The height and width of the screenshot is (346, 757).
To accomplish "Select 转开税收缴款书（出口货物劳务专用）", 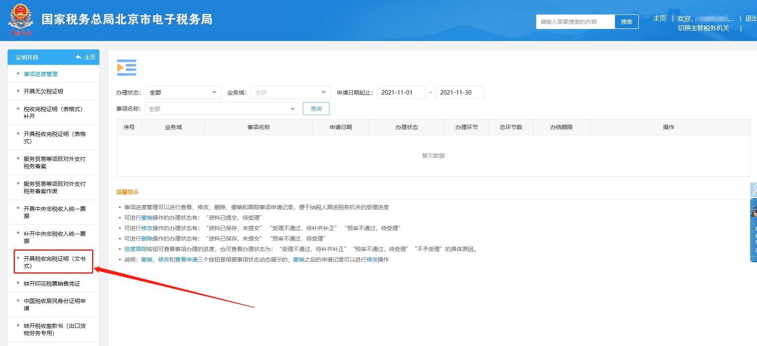I will (x=55, y=330).
